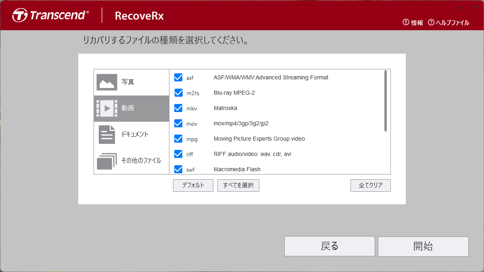Screen dimensions: 484x272
Task: Click the その他のファイル stacked files icon
Action: coord(107,161)
